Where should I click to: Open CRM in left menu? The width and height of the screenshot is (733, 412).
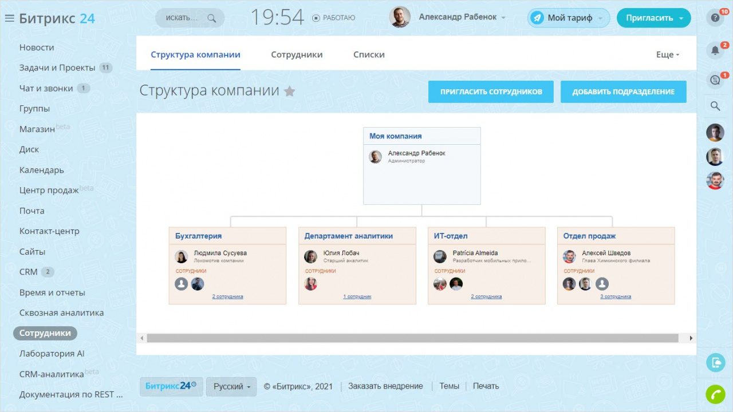(x=28, y=272)
